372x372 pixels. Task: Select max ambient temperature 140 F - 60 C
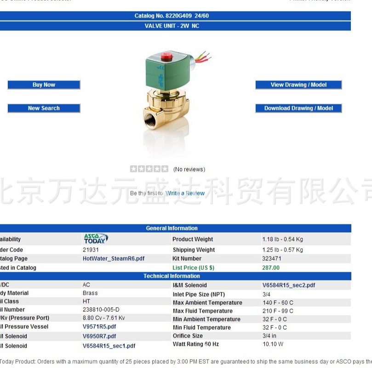click(278, 303)
